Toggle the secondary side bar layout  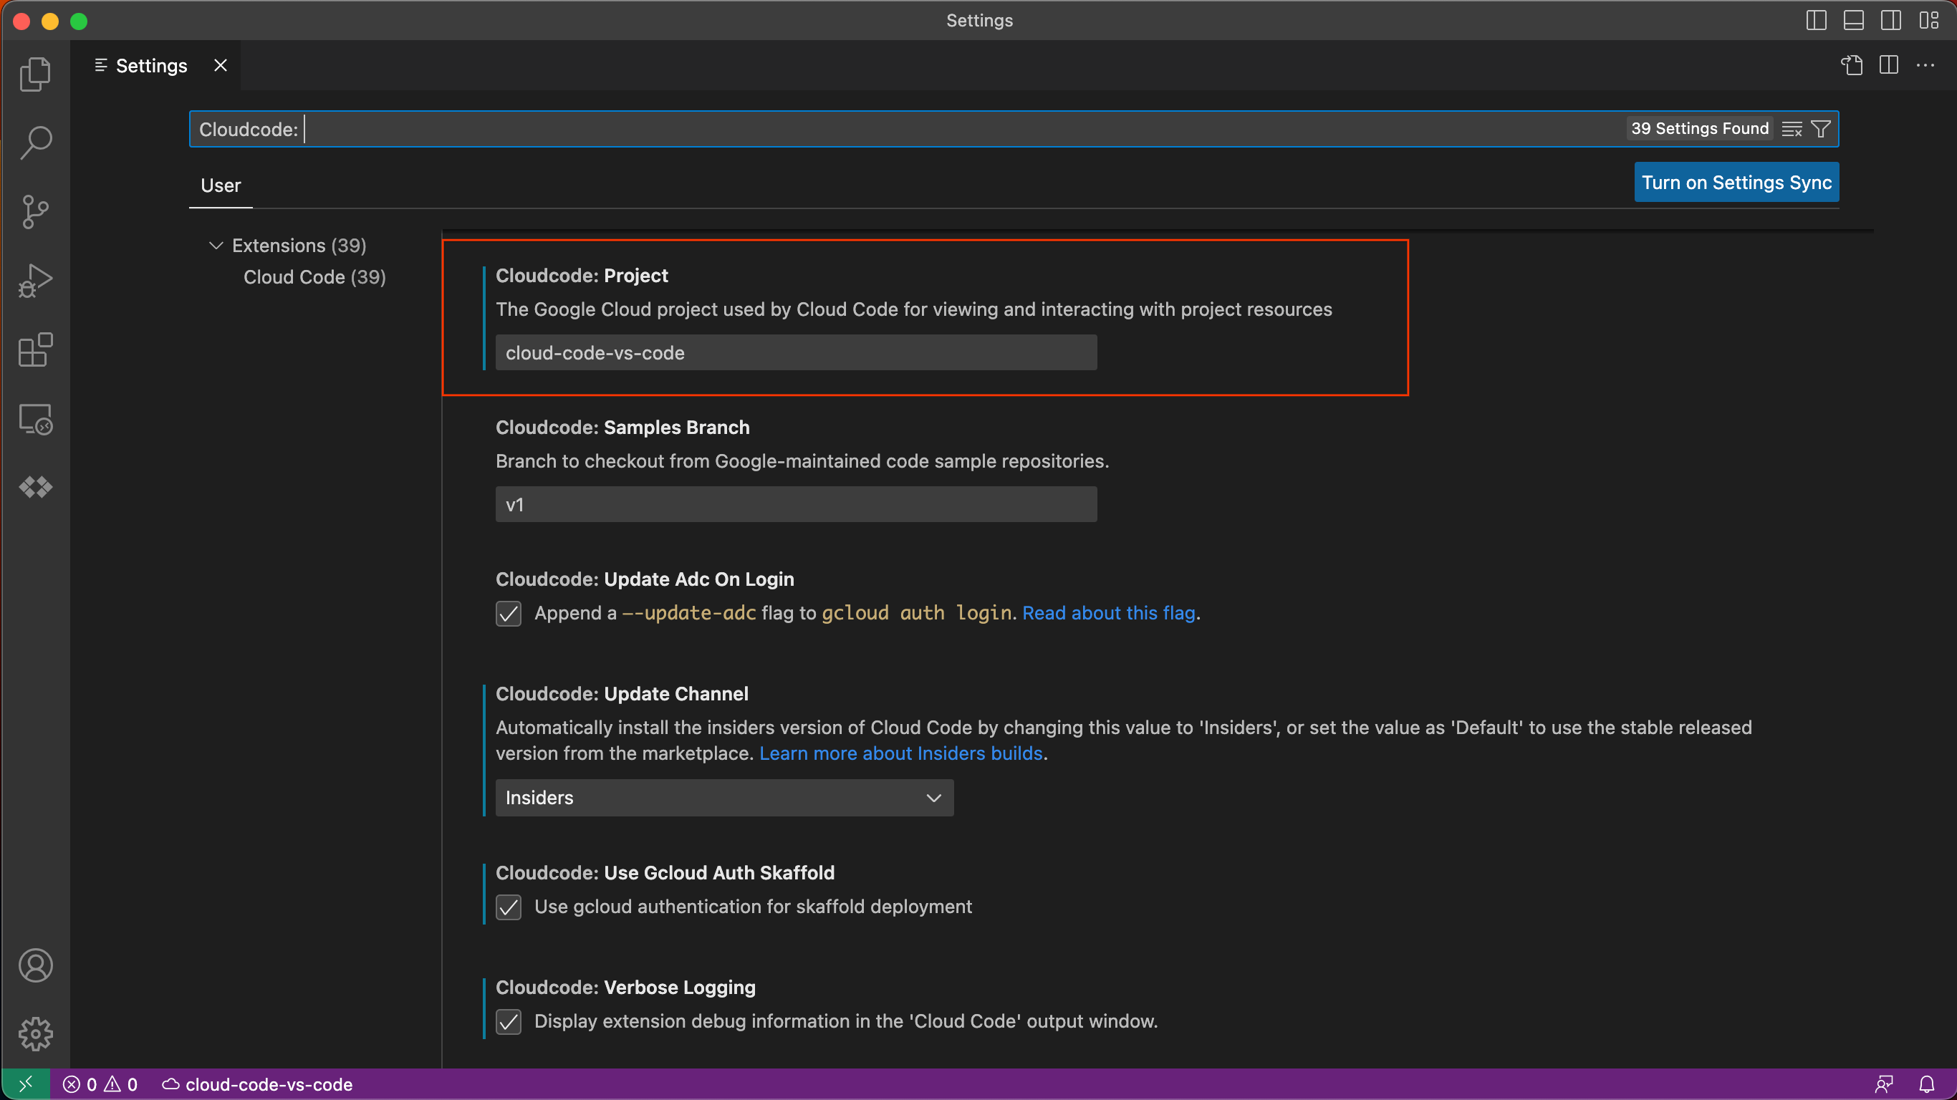click(1891, 21)
